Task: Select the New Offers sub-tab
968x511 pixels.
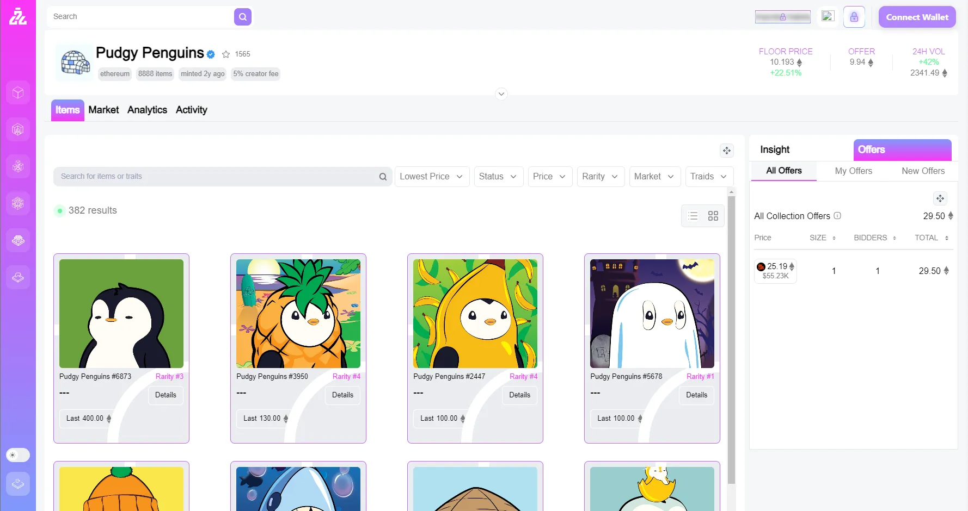Action: pos(923,171)
